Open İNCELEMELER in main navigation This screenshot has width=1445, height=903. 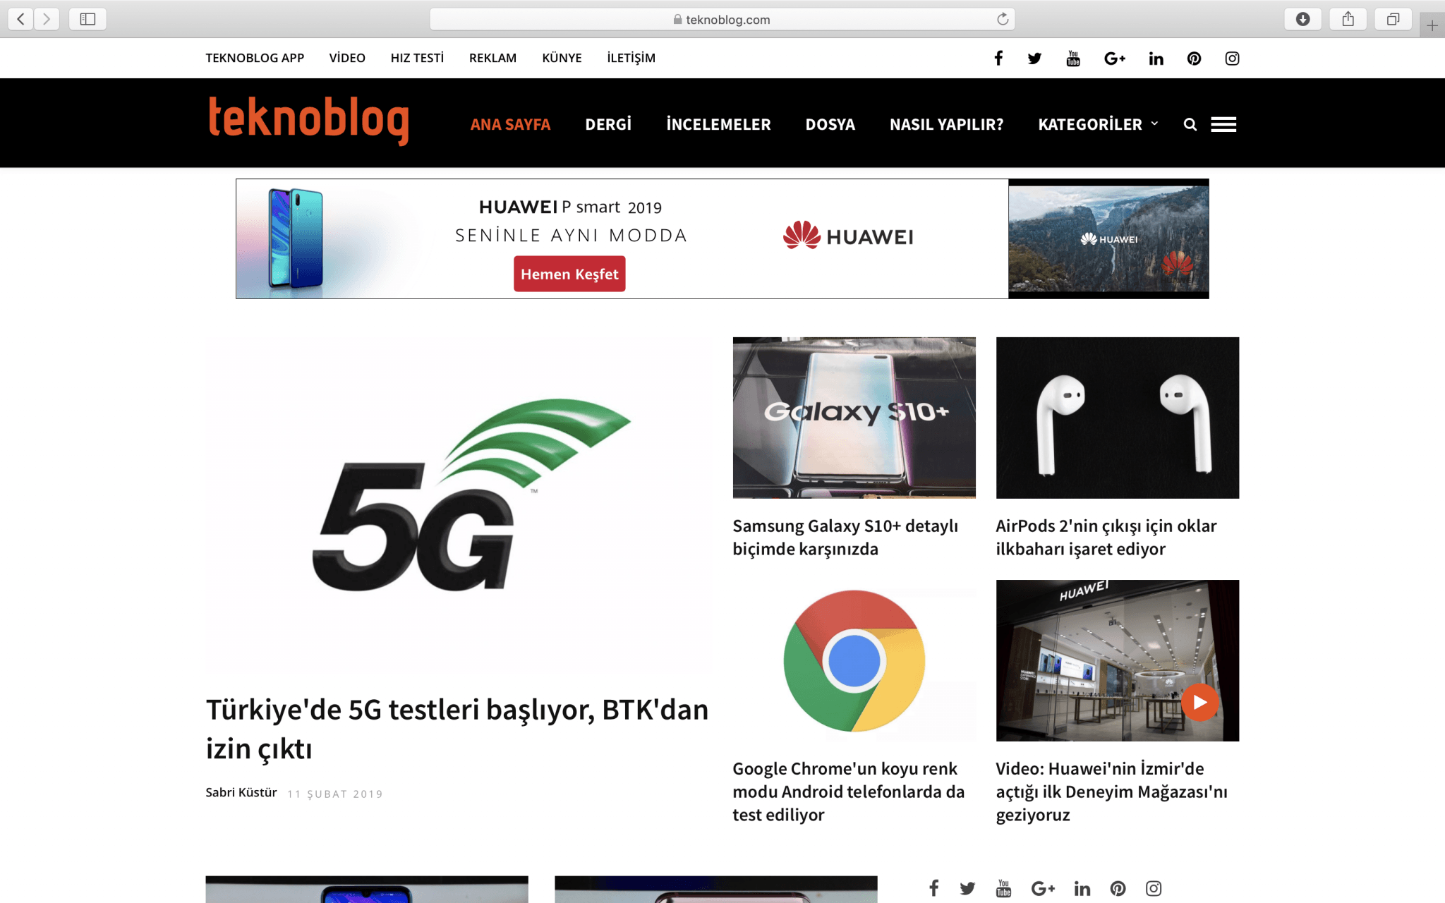[718, 125]
